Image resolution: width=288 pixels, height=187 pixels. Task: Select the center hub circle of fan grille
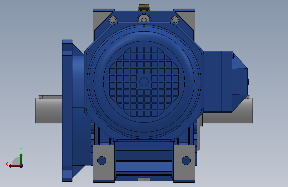144,82
